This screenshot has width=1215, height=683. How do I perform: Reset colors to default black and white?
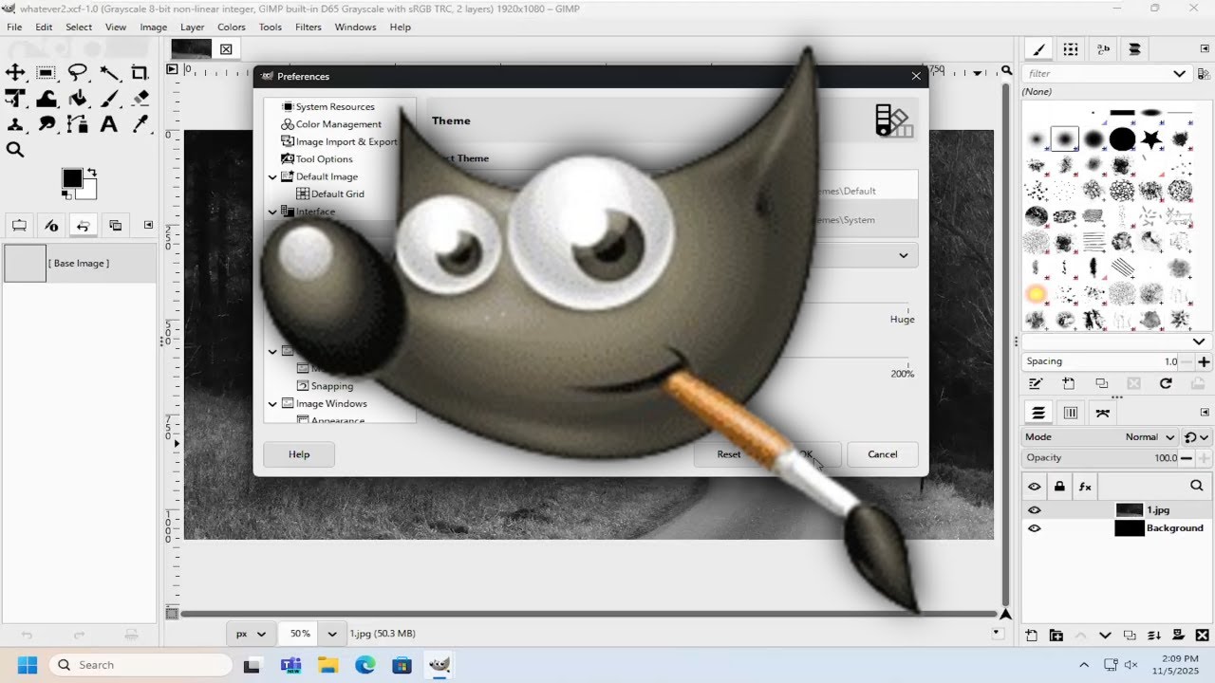66,197
